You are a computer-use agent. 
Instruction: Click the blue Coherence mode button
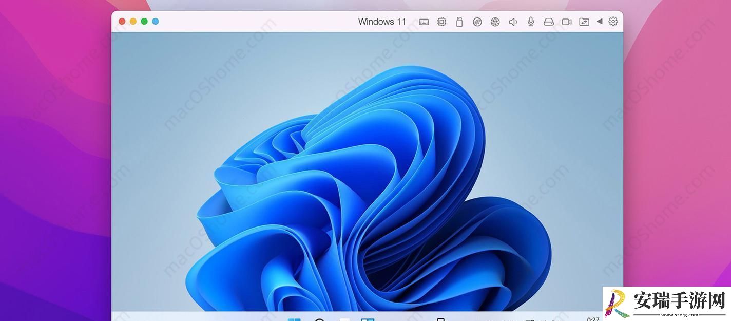156,22
